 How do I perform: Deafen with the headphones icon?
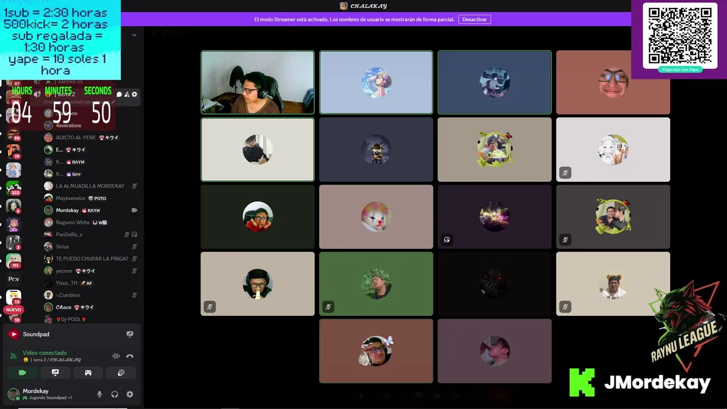click(x=115, y=394)
